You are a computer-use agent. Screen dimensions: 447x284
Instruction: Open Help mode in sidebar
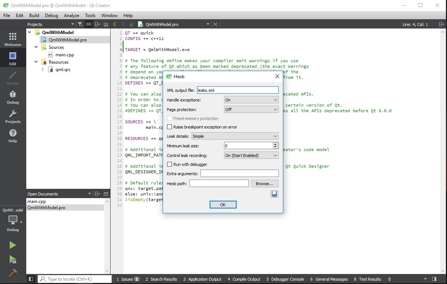13,136
